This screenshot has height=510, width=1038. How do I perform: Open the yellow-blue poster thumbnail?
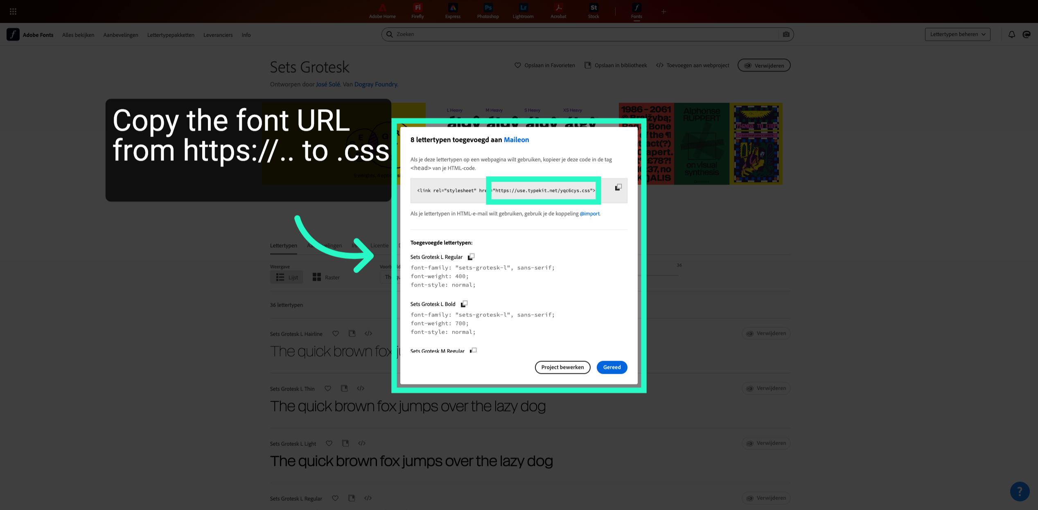pyautogui.click(x=756, y=144)
